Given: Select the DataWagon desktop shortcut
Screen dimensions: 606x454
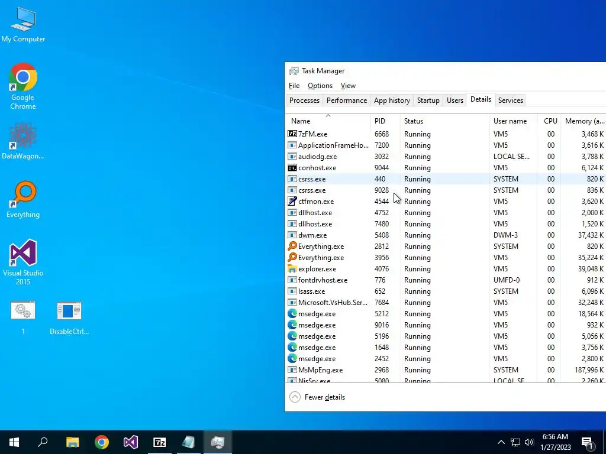Looking at the screenshot, I should (23, 141).
